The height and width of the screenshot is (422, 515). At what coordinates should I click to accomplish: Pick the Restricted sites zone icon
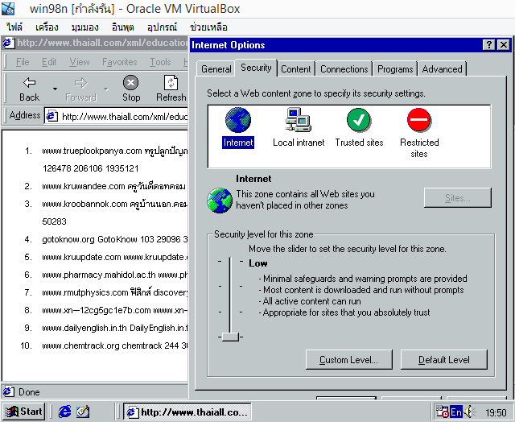(x=419, y=121)
